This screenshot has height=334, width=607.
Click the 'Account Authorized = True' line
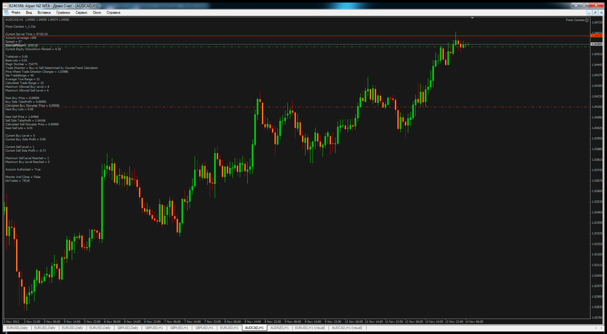(x=23, y=170)
